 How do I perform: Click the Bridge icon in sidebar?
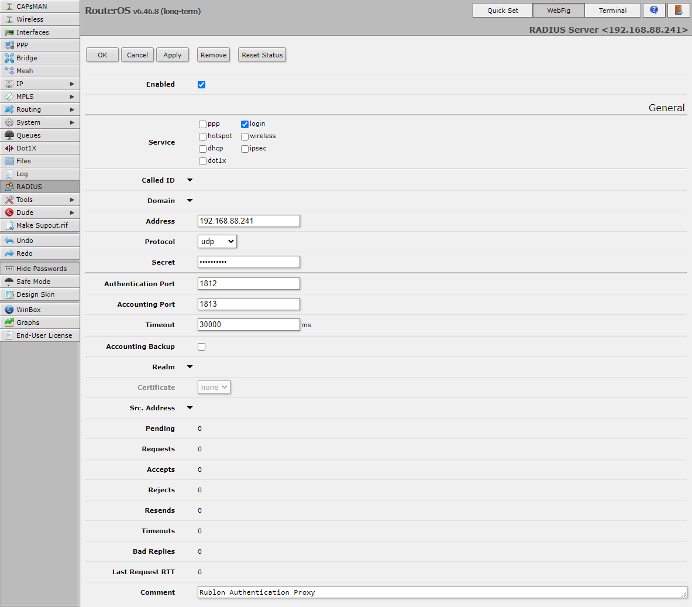[x=9, y=58]
